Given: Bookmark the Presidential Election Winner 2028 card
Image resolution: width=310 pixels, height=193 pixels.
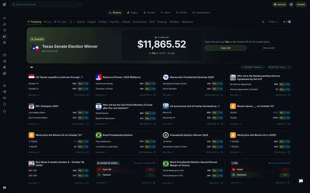Looking at the screenshot, I should click(222, 152).
